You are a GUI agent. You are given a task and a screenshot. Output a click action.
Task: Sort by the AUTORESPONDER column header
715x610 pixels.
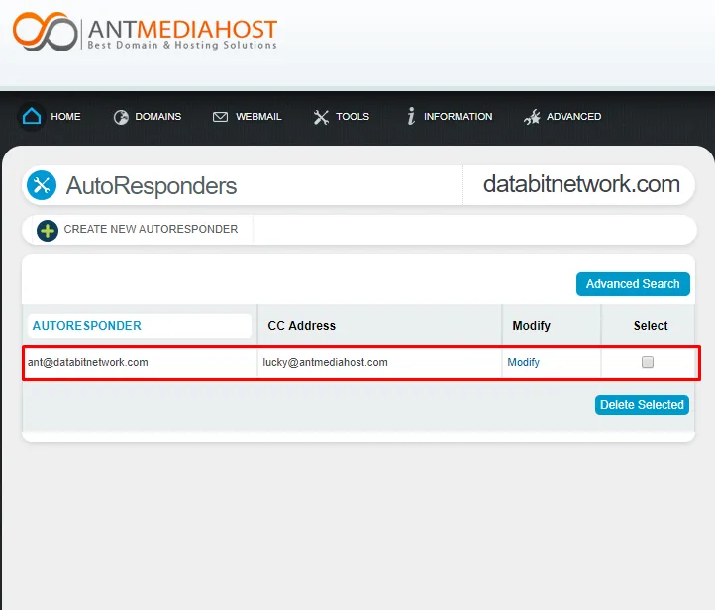point(87,326)
